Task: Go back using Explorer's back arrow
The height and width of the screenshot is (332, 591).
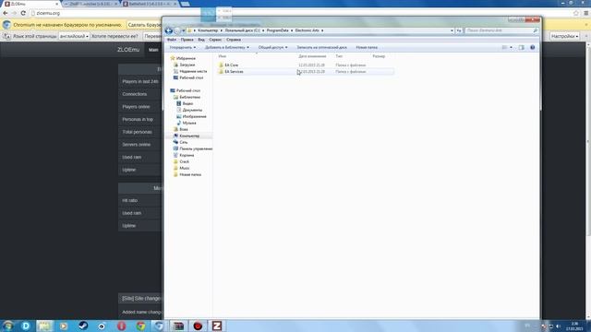Action: 168,30
